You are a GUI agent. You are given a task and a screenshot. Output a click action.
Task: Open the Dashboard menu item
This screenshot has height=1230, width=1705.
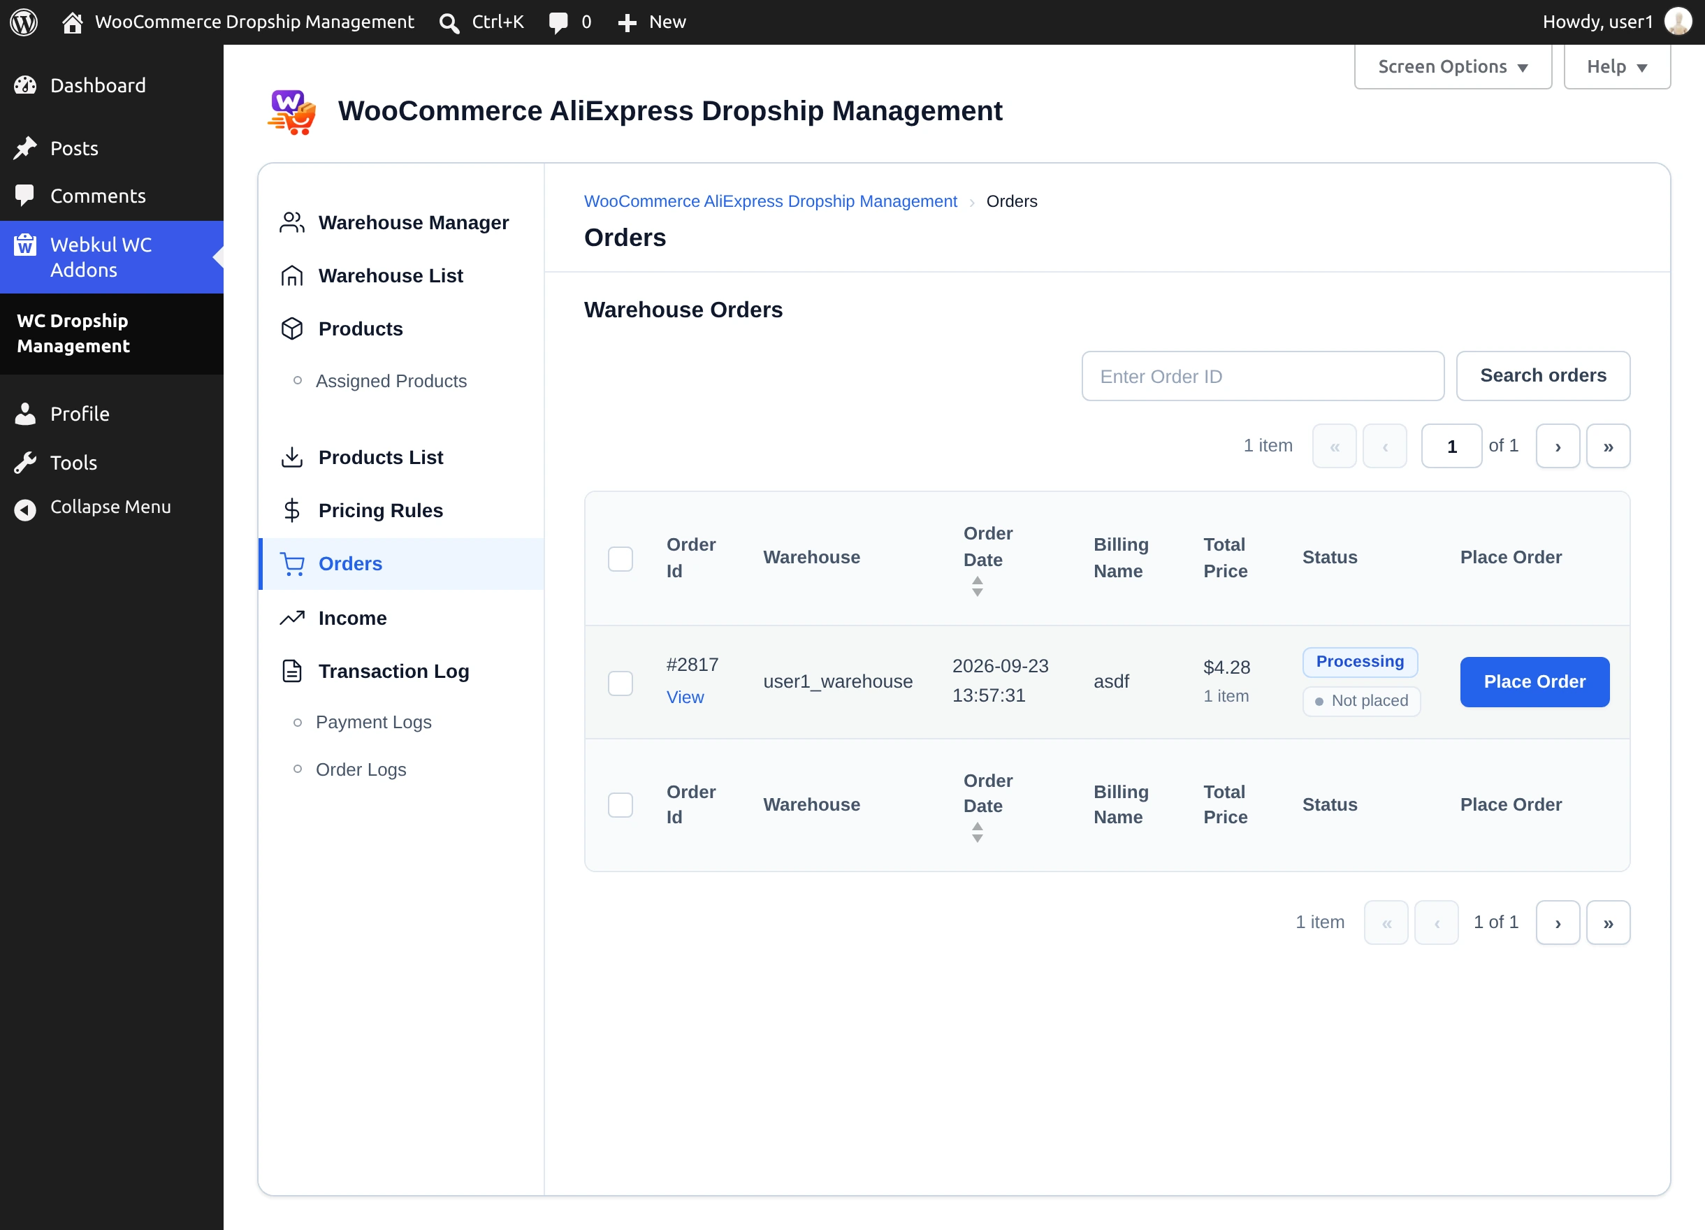pyautogui.click(x=112, y=86)
